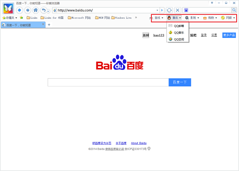239x171 pixels.
Task: Expand the undo history dropdown arrow
Action: point(48,11)
